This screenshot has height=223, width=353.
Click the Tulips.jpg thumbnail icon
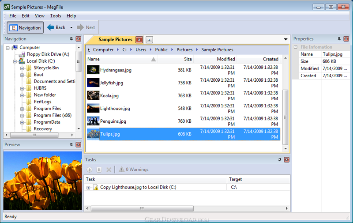(x=93, y=134)
